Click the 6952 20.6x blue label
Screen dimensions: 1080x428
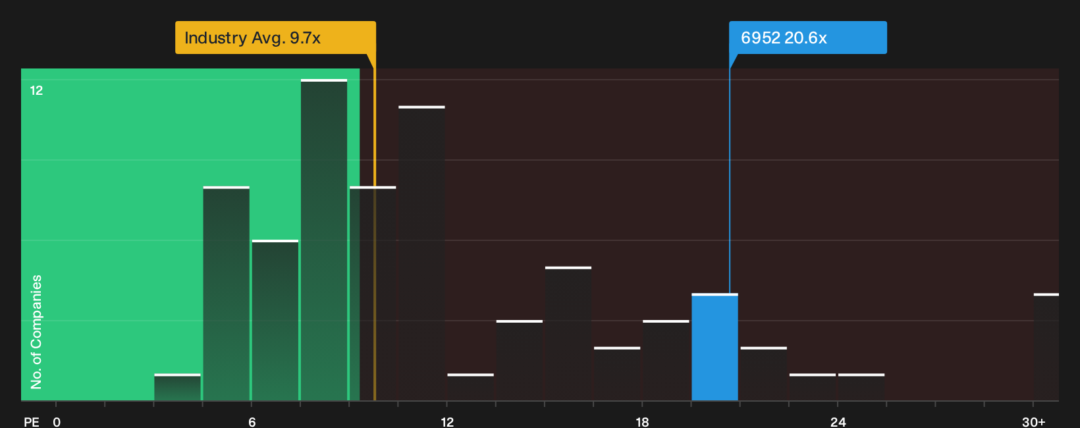click(807, 38)
